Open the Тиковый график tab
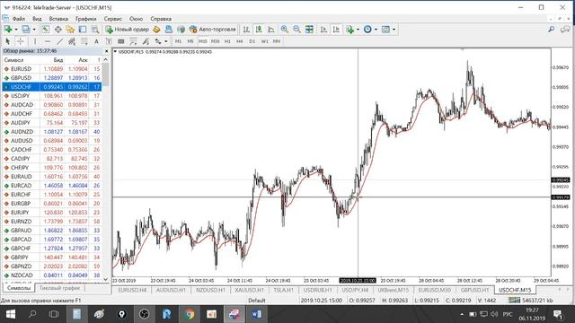575x323 pixels. click(x=59, y=288)
